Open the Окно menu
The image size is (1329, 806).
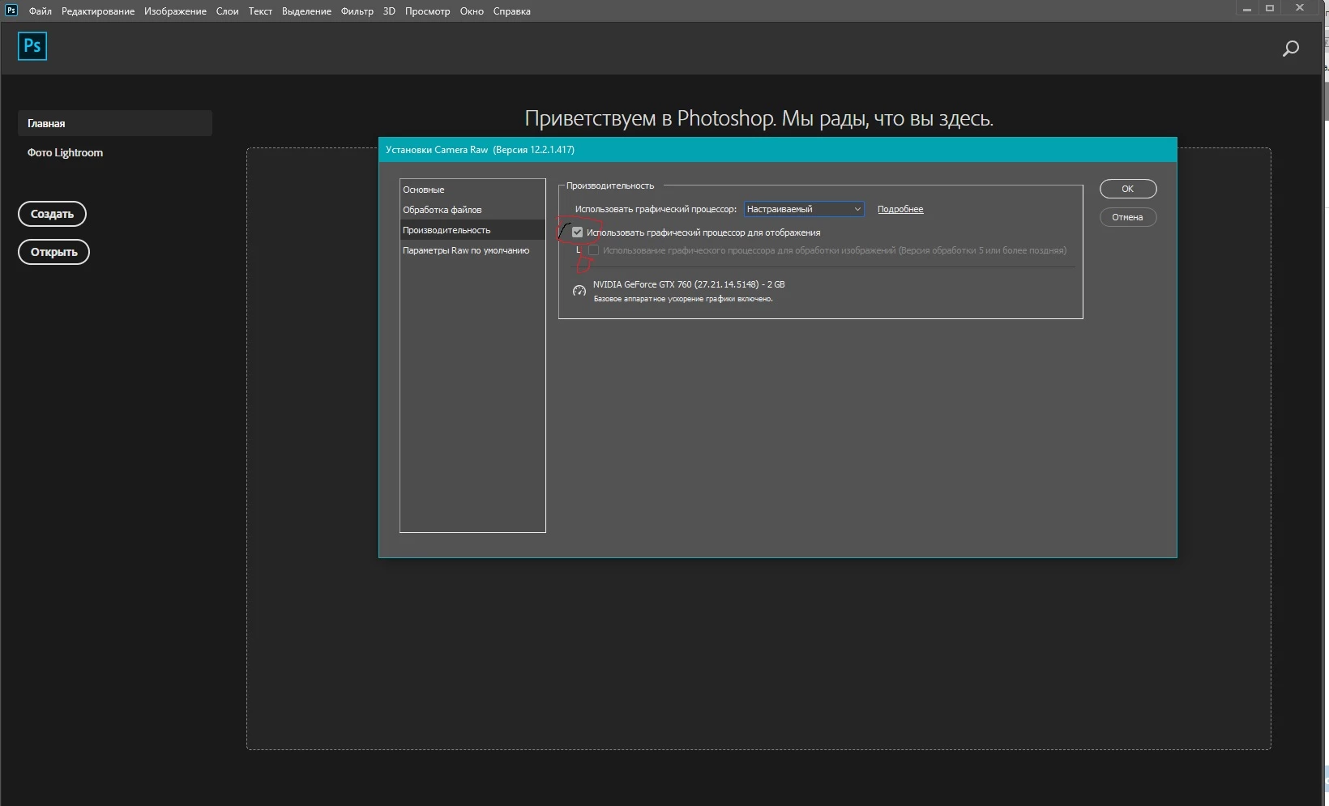pyautogui.click(x=472, y=11)
